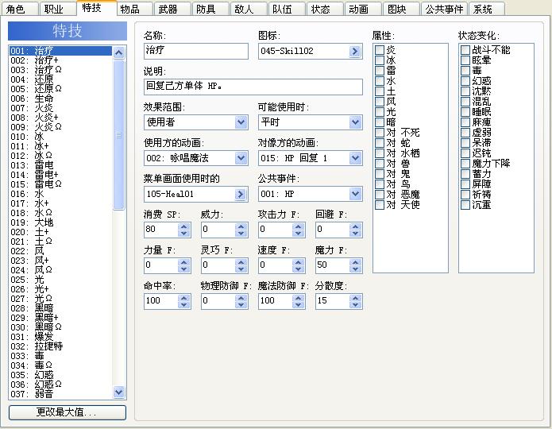Open the 系统 tab
The image size is (552, 429).
click(487, 9)
